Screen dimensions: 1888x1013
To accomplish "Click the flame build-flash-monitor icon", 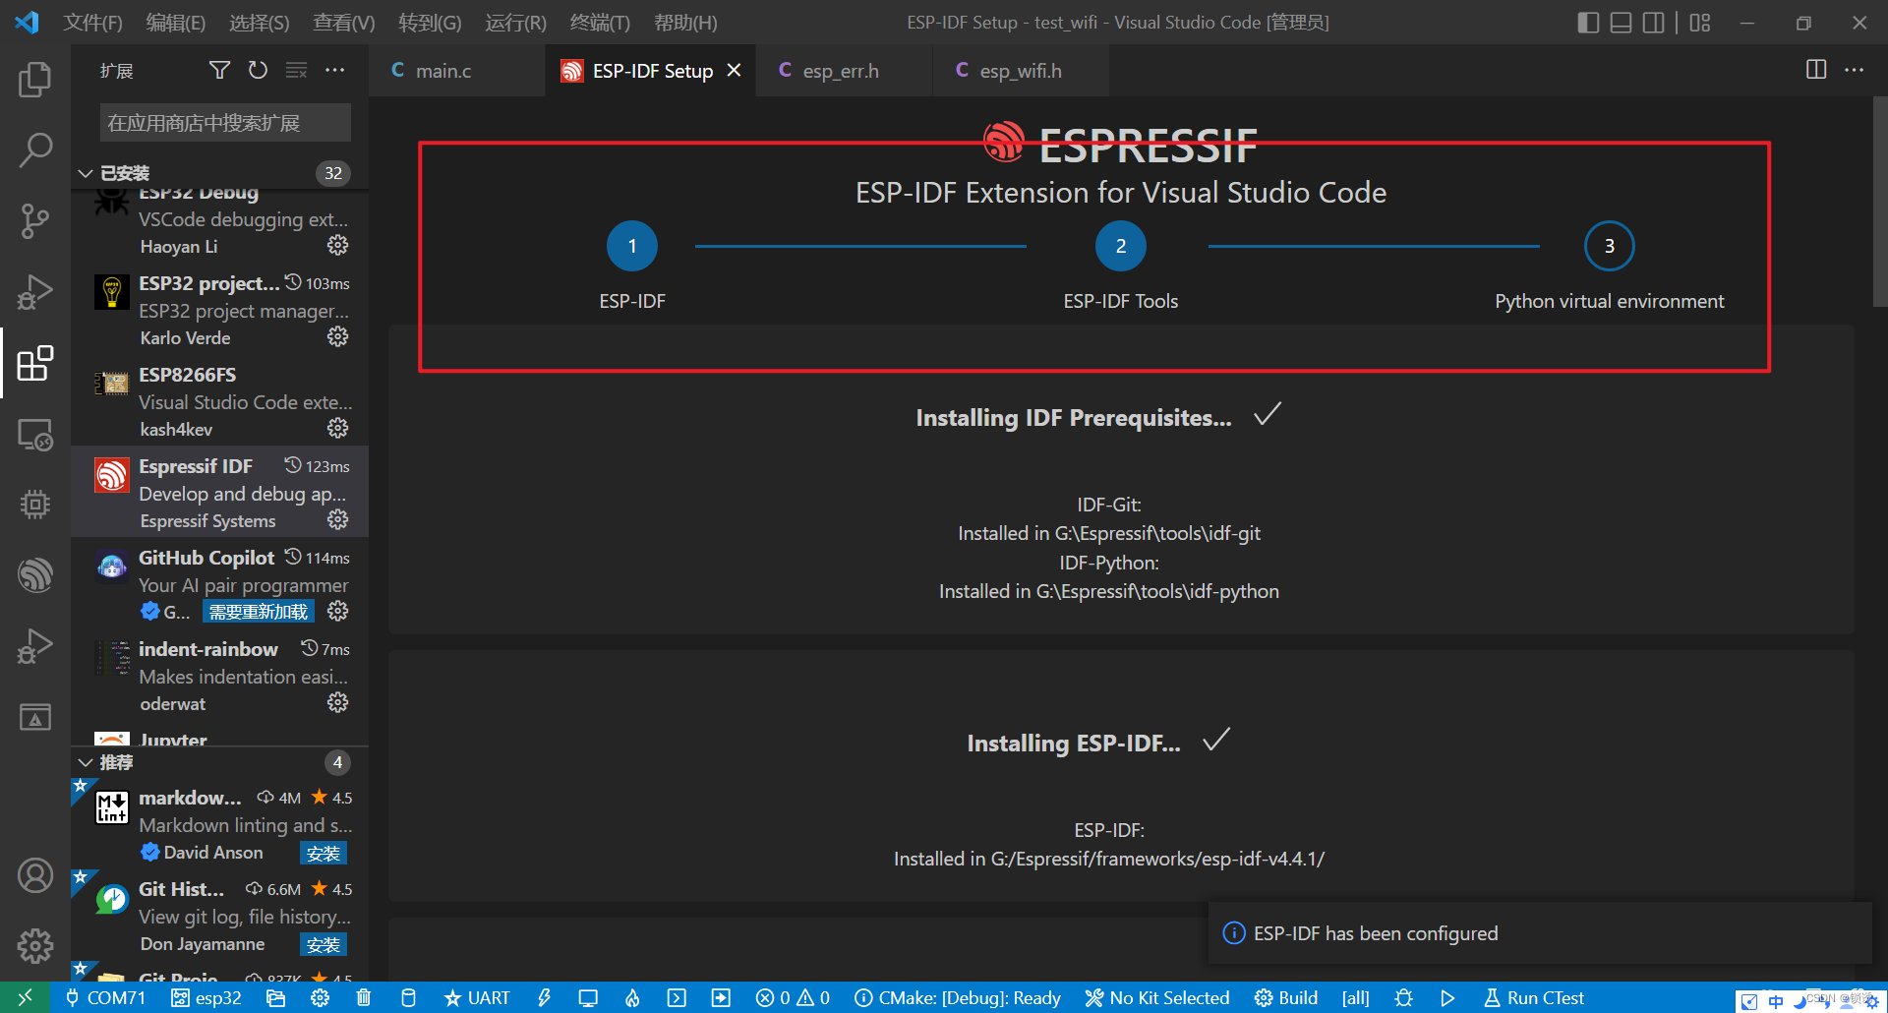I will (632, 997).
